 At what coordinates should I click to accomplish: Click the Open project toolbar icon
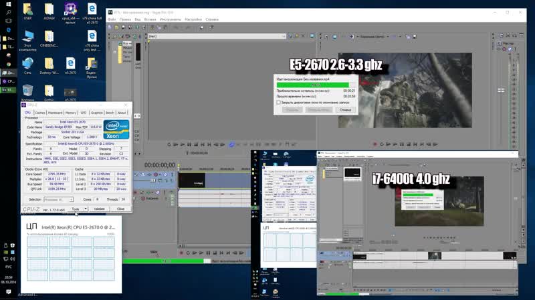[116, 27]
